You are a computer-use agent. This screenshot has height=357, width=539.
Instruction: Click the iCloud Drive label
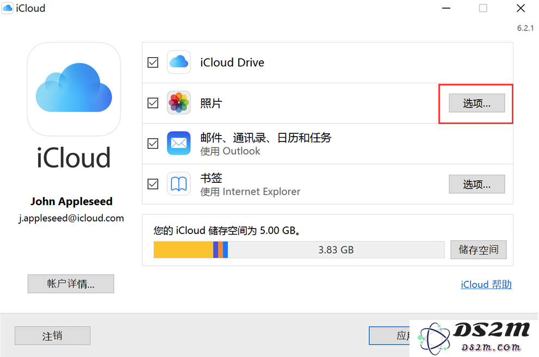232,63
